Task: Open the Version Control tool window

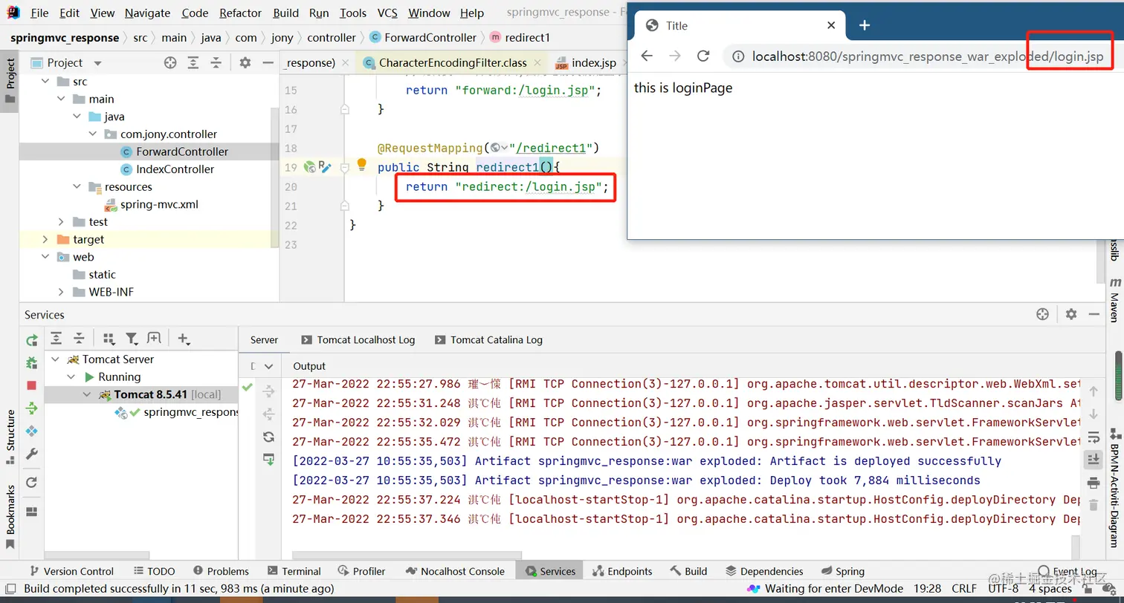Action: [x=71, y=571]
